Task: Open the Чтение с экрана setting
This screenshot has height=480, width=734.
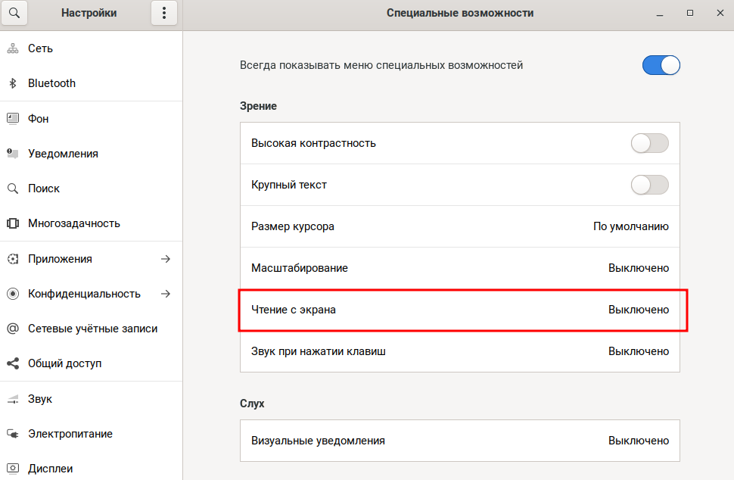Action: (x=459, y=310)
